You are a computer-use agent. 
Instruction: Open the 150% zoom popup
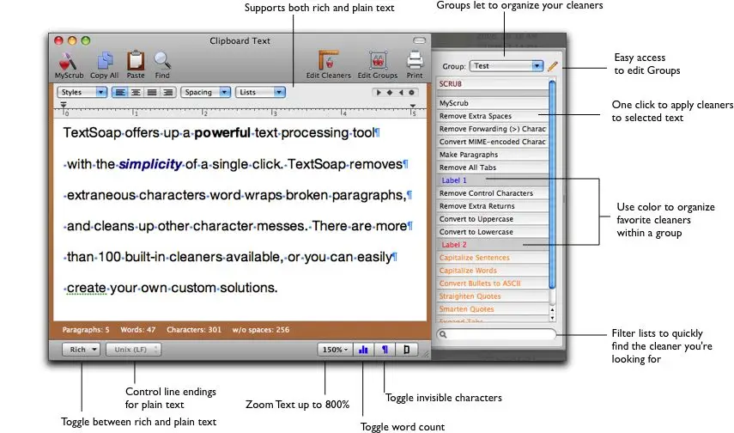[x=335, y=349]
